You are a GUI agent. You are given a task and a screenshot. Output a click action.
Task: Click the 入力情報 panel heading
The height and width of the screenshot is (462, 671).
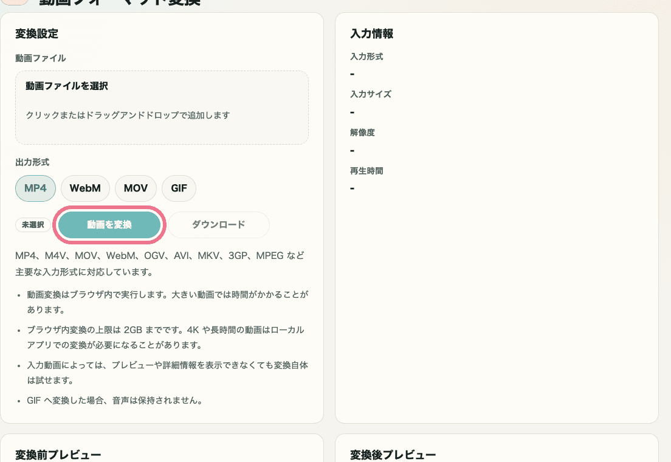tap(370, 34)
